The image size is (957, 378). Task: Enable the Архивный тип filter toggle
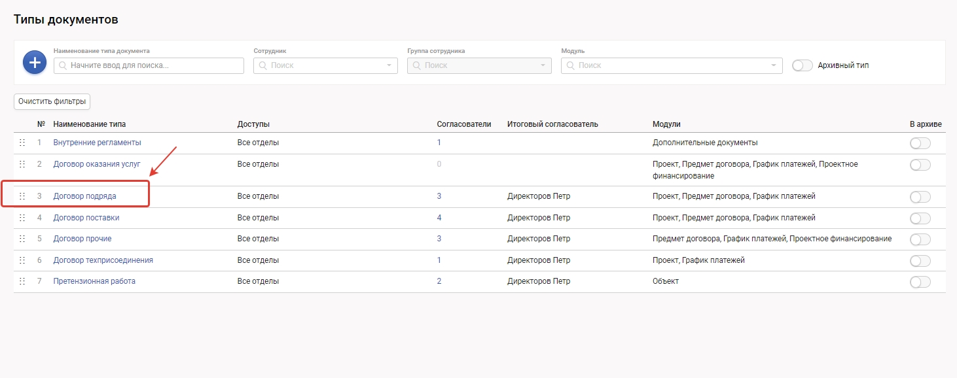coord(802,65)
